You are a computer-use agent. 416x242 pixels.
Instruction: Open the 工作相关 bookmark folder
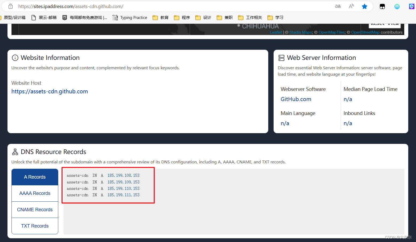[250, 18]
